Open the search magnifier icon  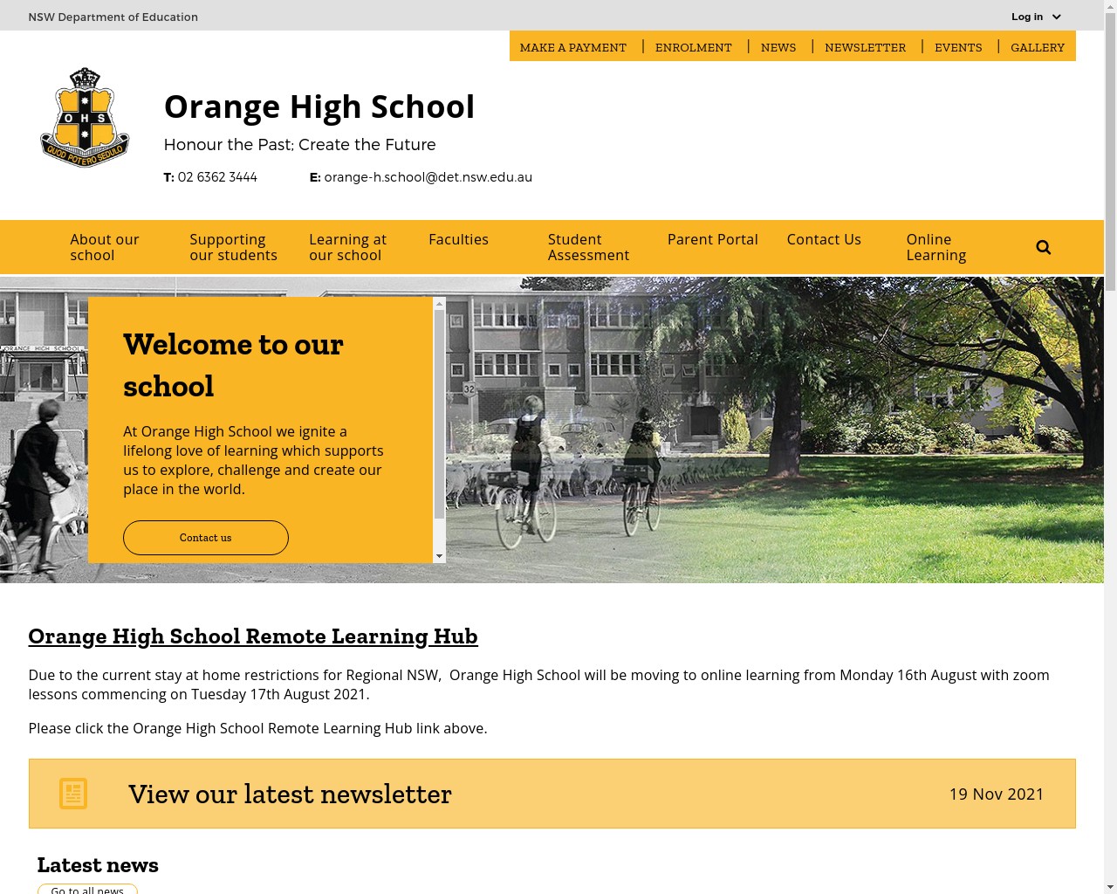click(1043, 247)
